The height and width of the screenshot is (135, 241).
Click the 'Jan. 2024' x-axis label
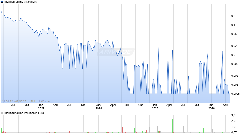(x=99, y=107)
